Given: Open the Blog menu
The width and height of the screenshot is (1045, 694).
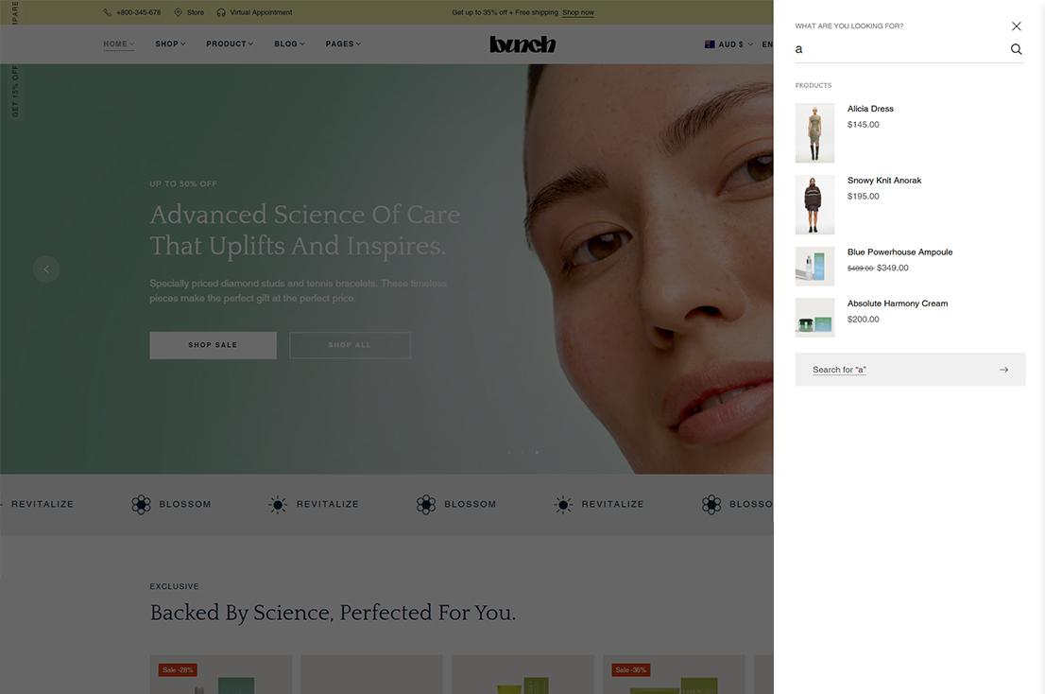Looking at the screenshot, I should (x=289, y=44).
